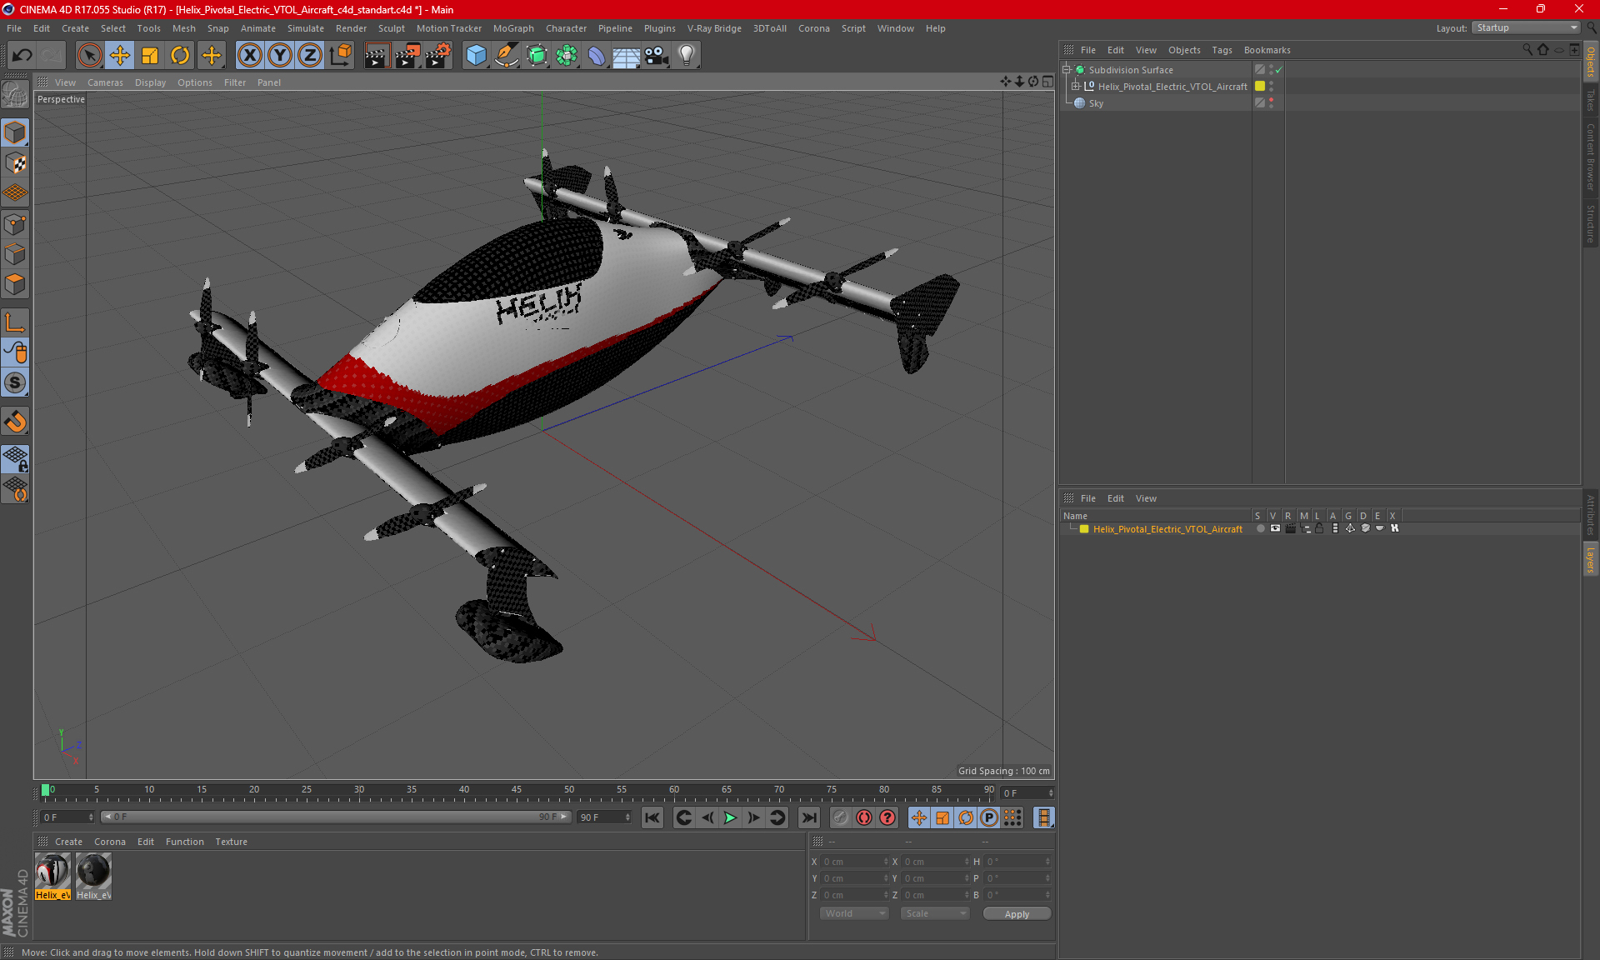Image resolution: width=1600 pixels, height=960 pixels.
Task: Add a Cube primitive object
Action: (476, 56)
